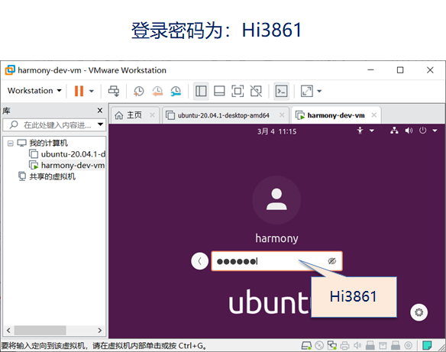Click the Ubuntu date and time 3月4 11:15

click(276, 131)
